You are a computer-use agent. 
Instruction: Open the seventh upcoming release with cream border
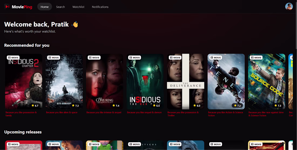(x=267, y=145)
